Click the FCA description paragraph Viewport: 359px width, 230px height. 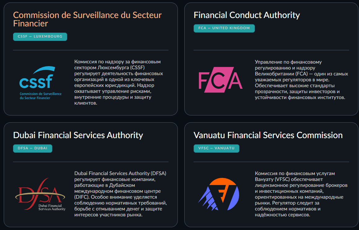[x=301, y=80]
